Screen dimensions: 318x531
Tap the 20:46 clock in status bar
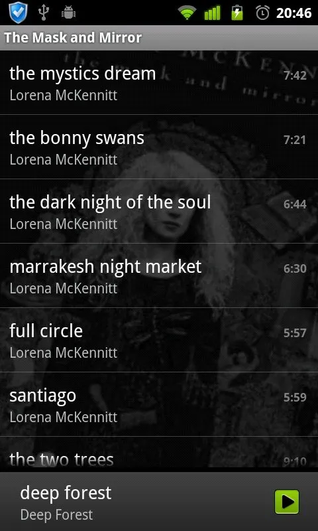pos(293,13)
